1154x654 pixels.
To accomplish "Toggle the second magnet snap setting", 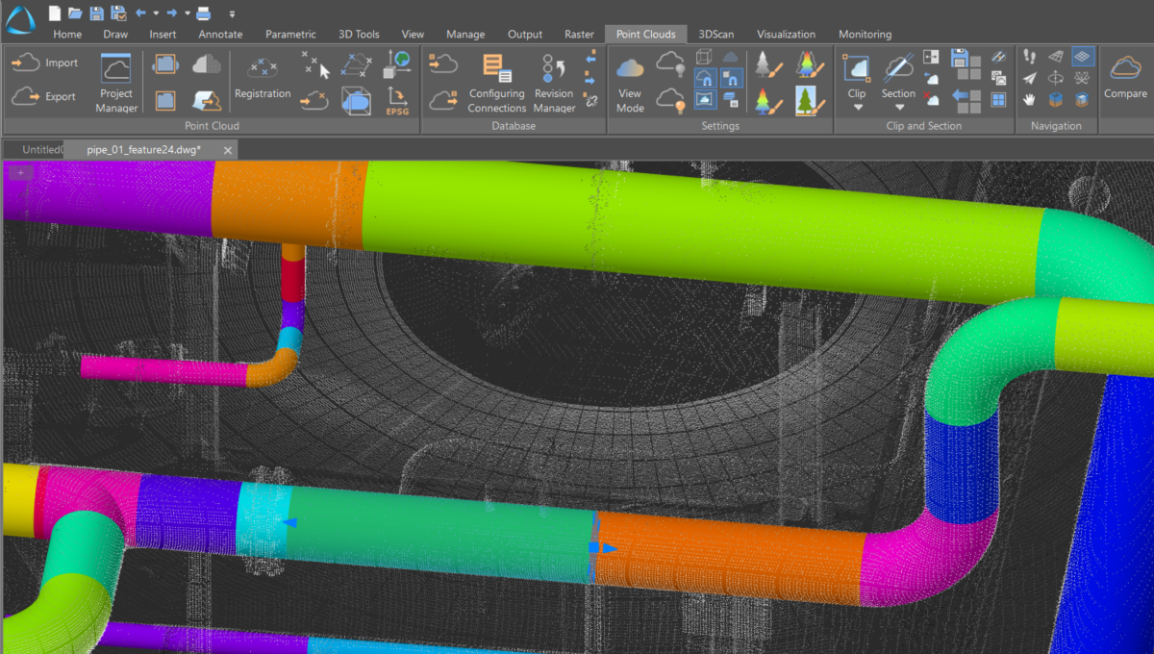I will click(x=733, y=77).
